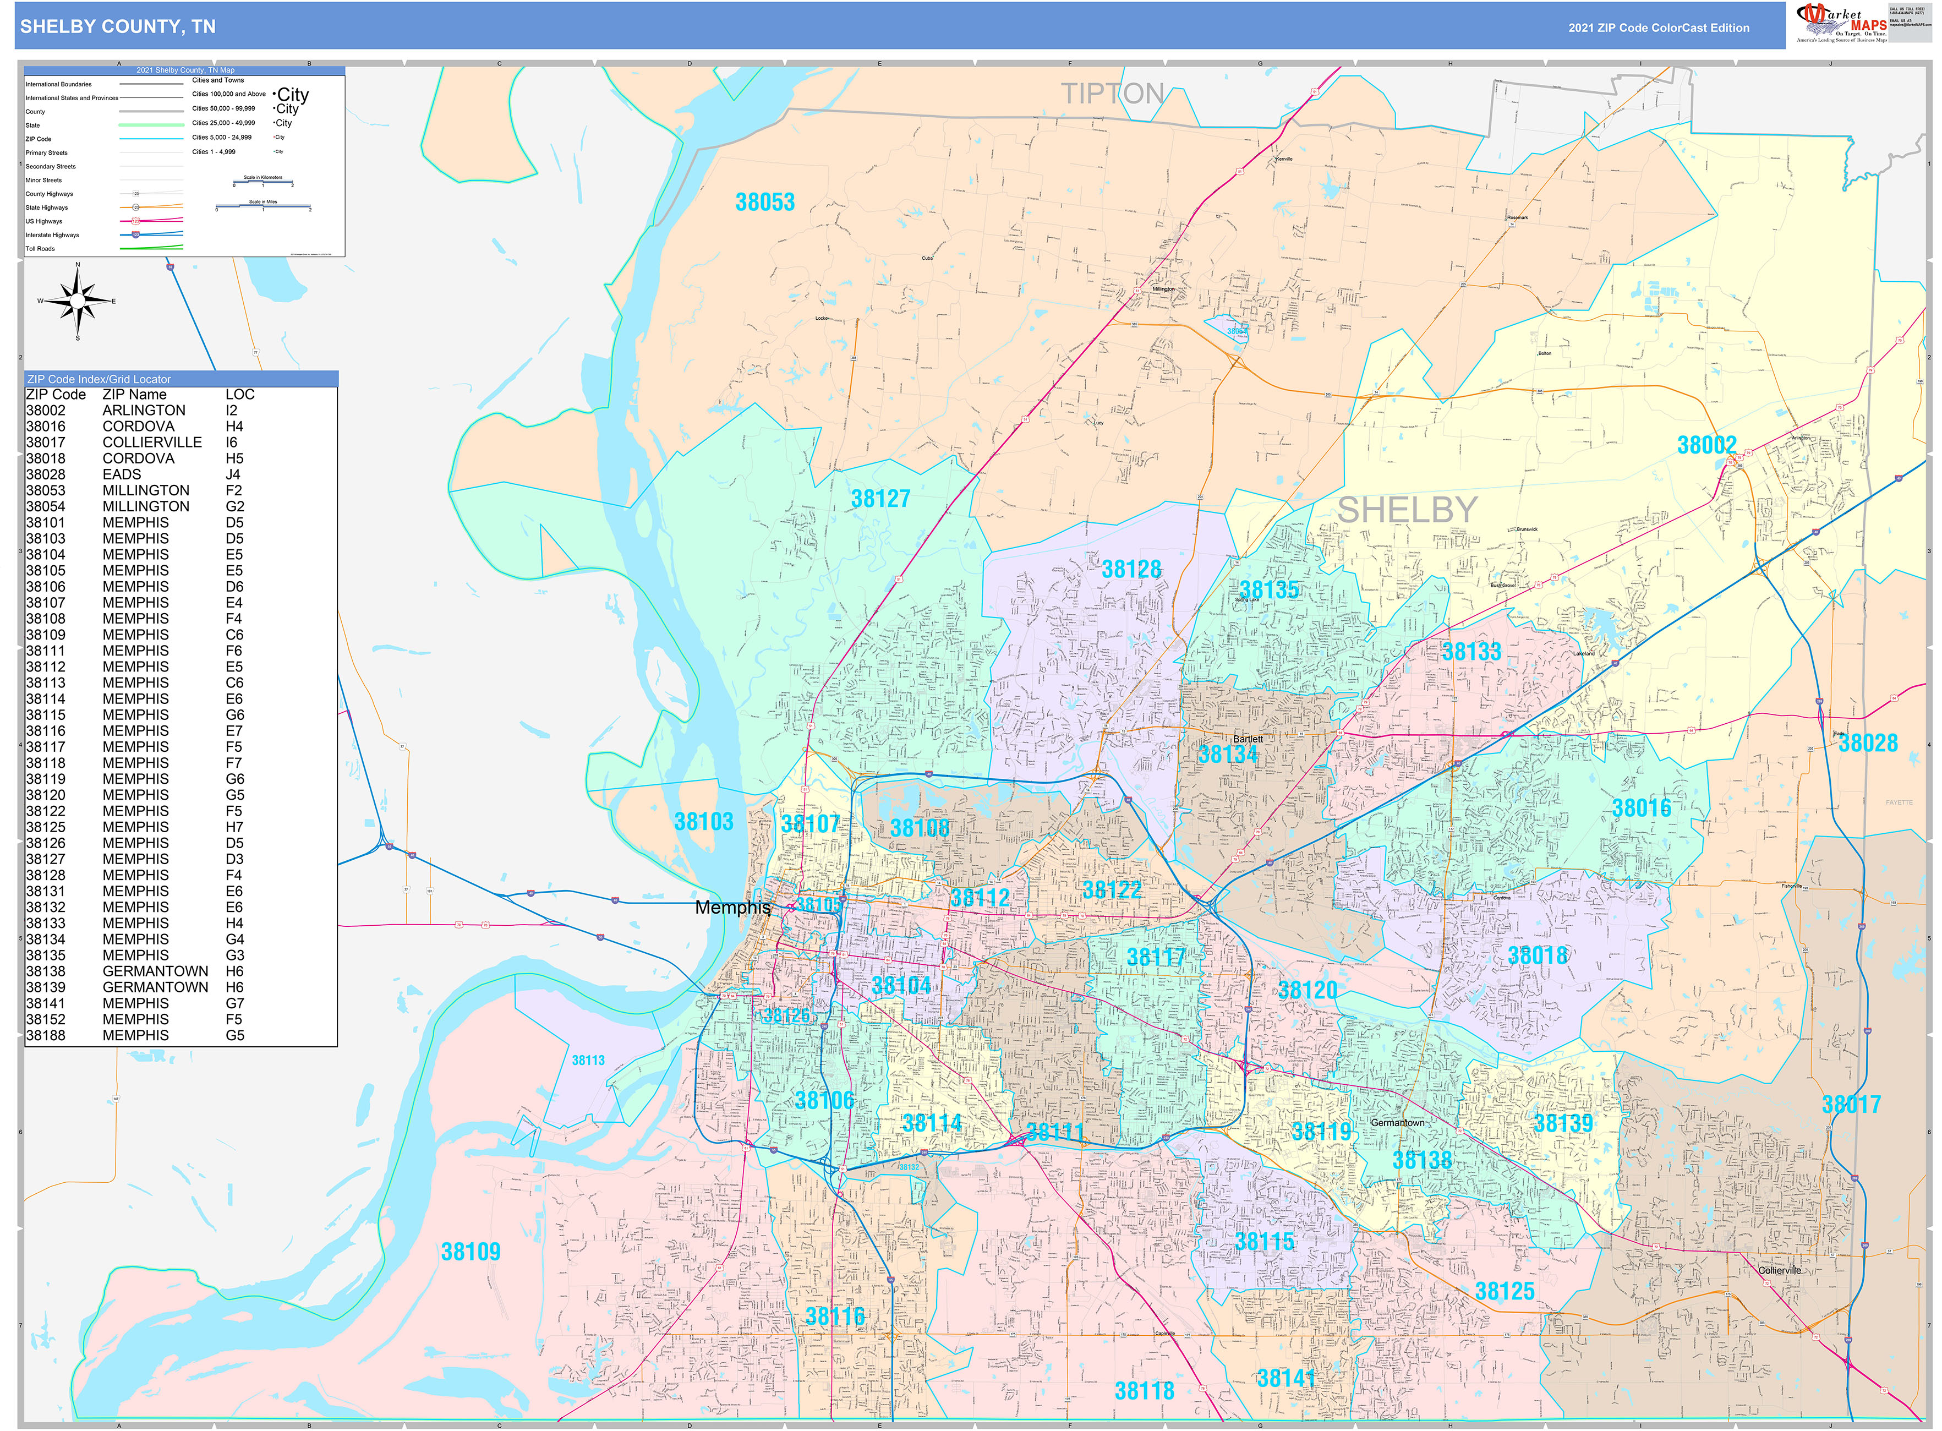Click the green State line swatch in legend

tap(151, 125)
